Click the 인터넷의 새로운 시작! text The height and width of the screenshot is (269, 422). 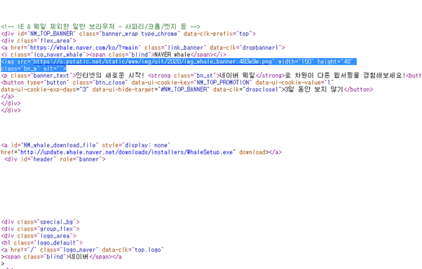tap(110, 75)
